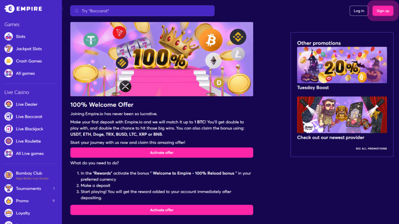The height and width of the screenshot is (224, 399).
Task: Go to All games
Action: pyautogui.click(x=30, y=73)
